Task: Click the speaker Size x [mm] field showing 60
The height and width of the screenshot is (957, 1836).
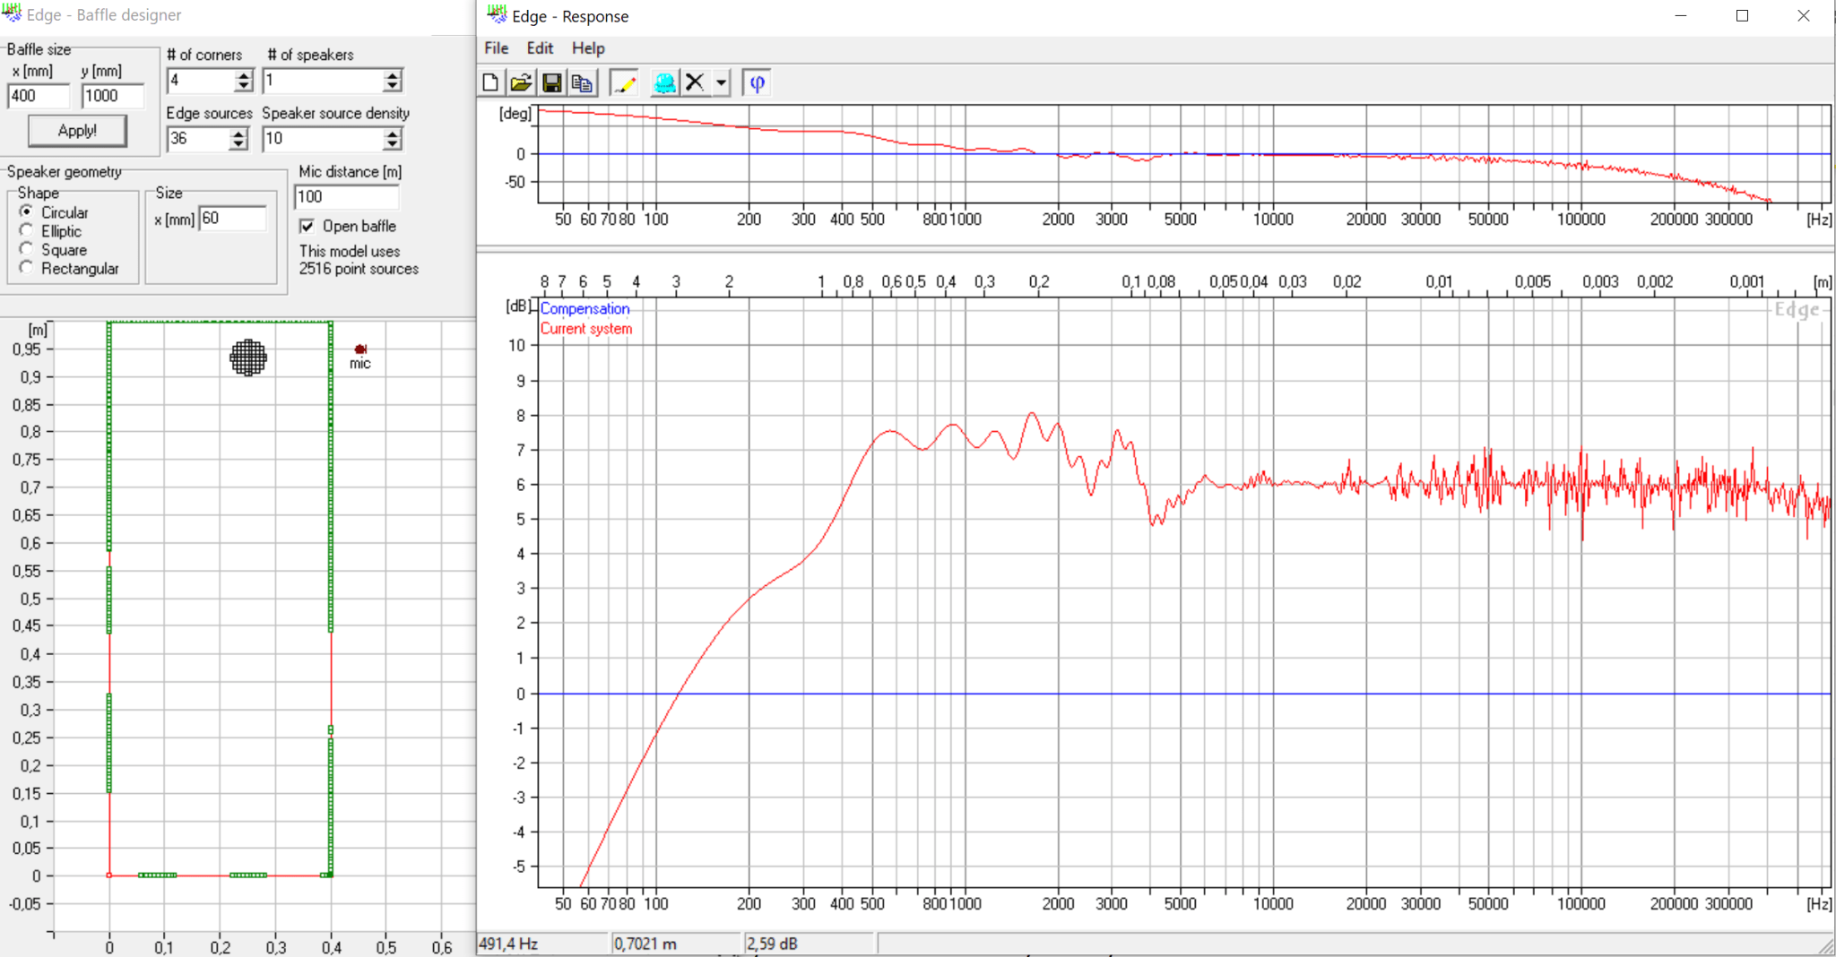Action: (x=233, y=218)
